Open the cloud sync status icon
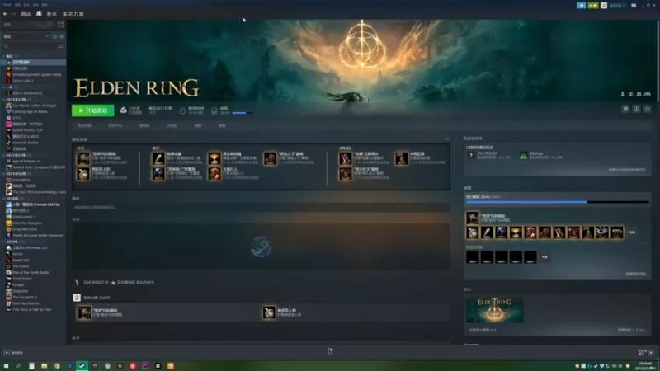 (x=123, y=110)
